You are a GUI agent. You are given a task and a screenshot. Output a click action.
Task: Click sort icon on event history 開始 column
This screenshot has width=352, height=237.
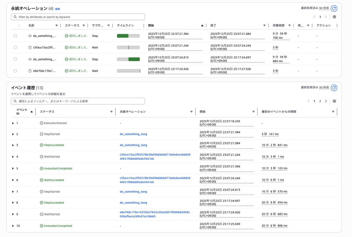click(x=253, y=112)
